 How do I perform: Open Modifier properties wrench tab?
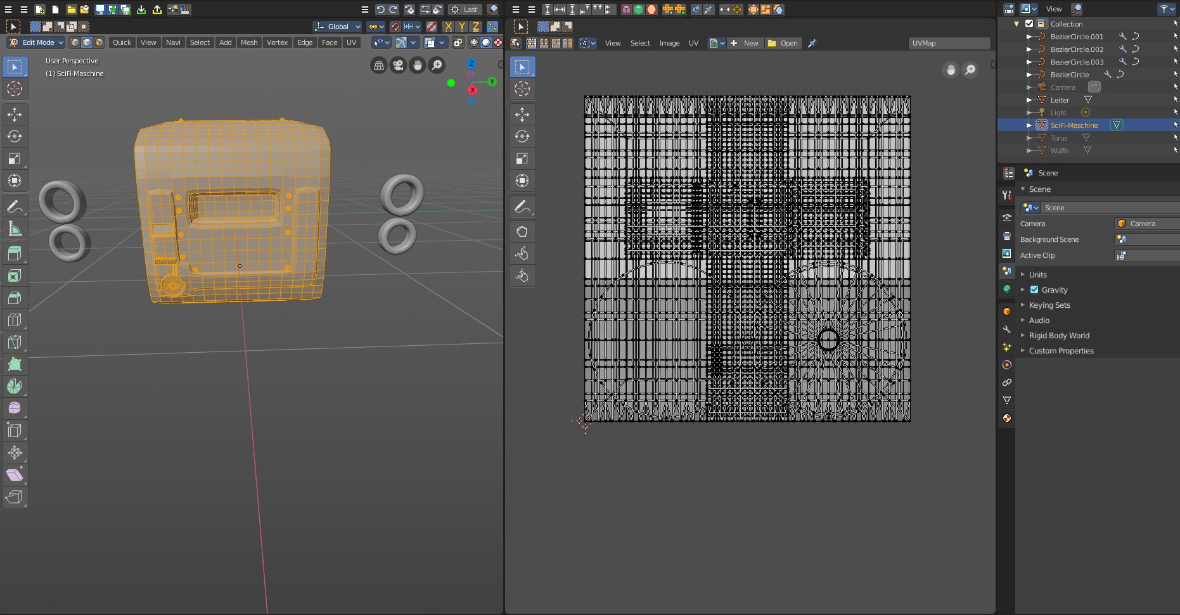(x=1007, y=329)
